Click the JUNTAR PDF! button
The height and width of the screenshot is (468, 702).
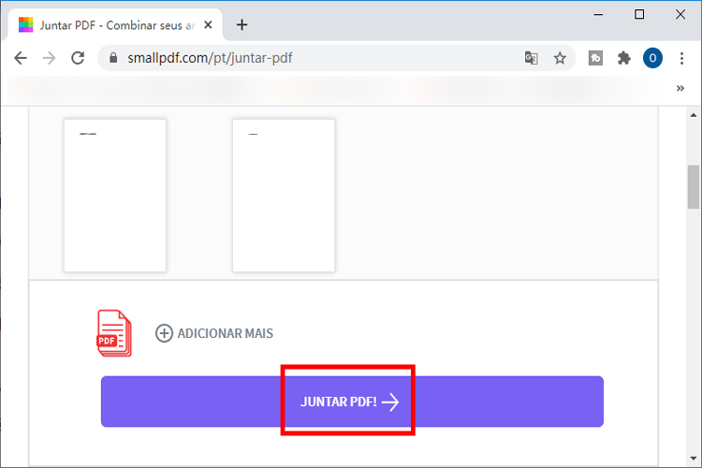(x=352, y=402)
